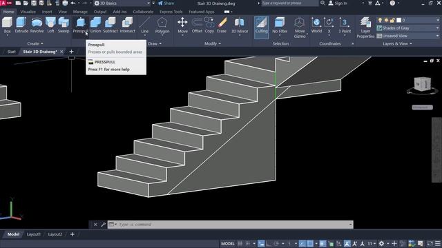Pick the Sweep tool
442x248 pixels.
64,25
